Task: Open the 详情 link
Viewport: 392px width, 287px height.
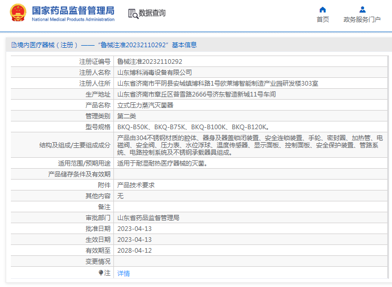Action: 123,273
